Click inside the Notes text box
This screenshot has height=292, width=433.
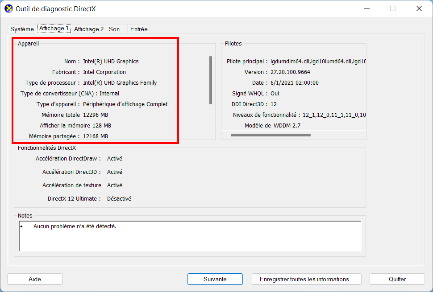point(190,236)
